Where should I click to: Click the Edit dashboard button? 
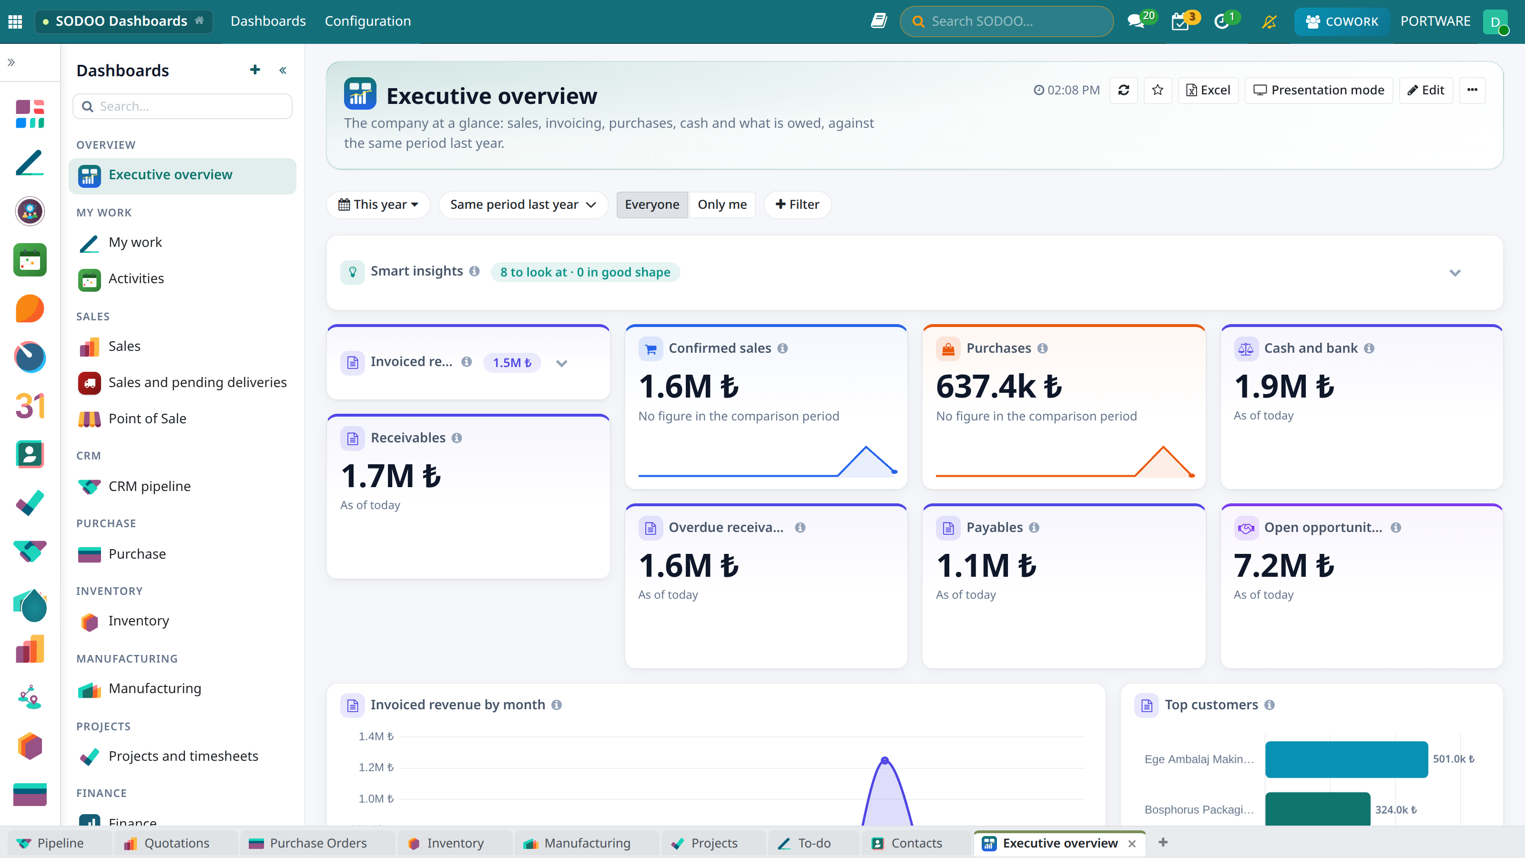[x=1425, y=90]
